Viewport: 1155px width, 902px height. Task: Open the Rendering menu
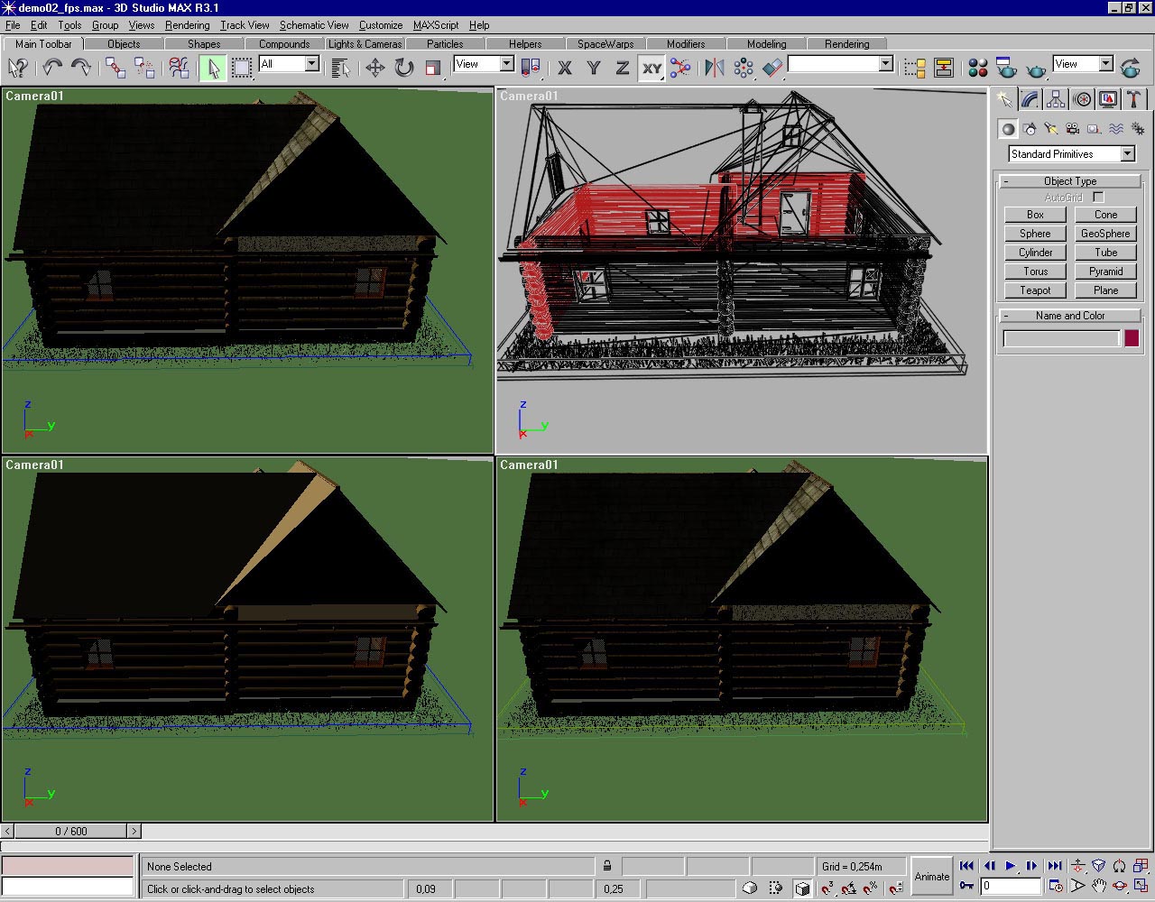[187, 25]
